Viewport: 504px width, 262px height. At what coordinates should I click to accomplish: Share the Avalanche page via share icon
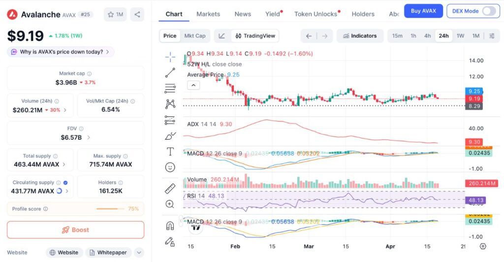tap(137, 15)
